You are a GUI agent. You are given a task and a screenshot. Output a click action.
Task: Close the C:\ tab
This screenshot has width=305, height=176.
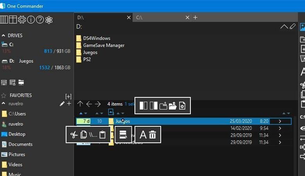coord(187,18)
